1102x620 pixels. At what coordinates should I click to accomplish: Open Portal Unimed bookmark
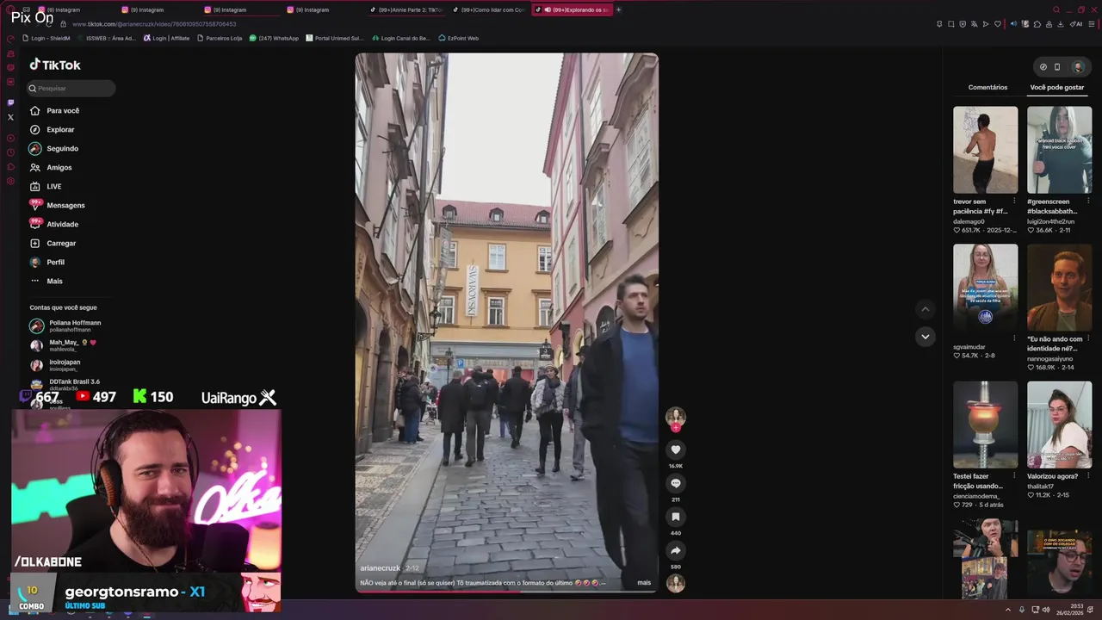click(335, 38)
